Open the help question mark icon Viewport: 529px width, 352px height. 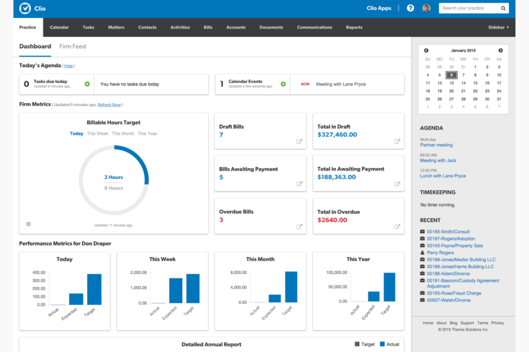pos(410,8)
